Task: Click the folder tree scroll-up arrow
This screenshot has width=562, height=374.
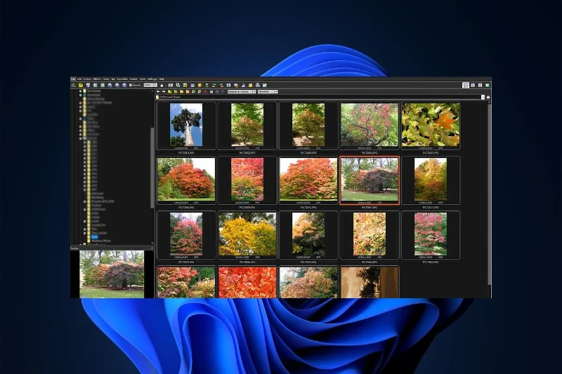Action: [x=152, y=92]
